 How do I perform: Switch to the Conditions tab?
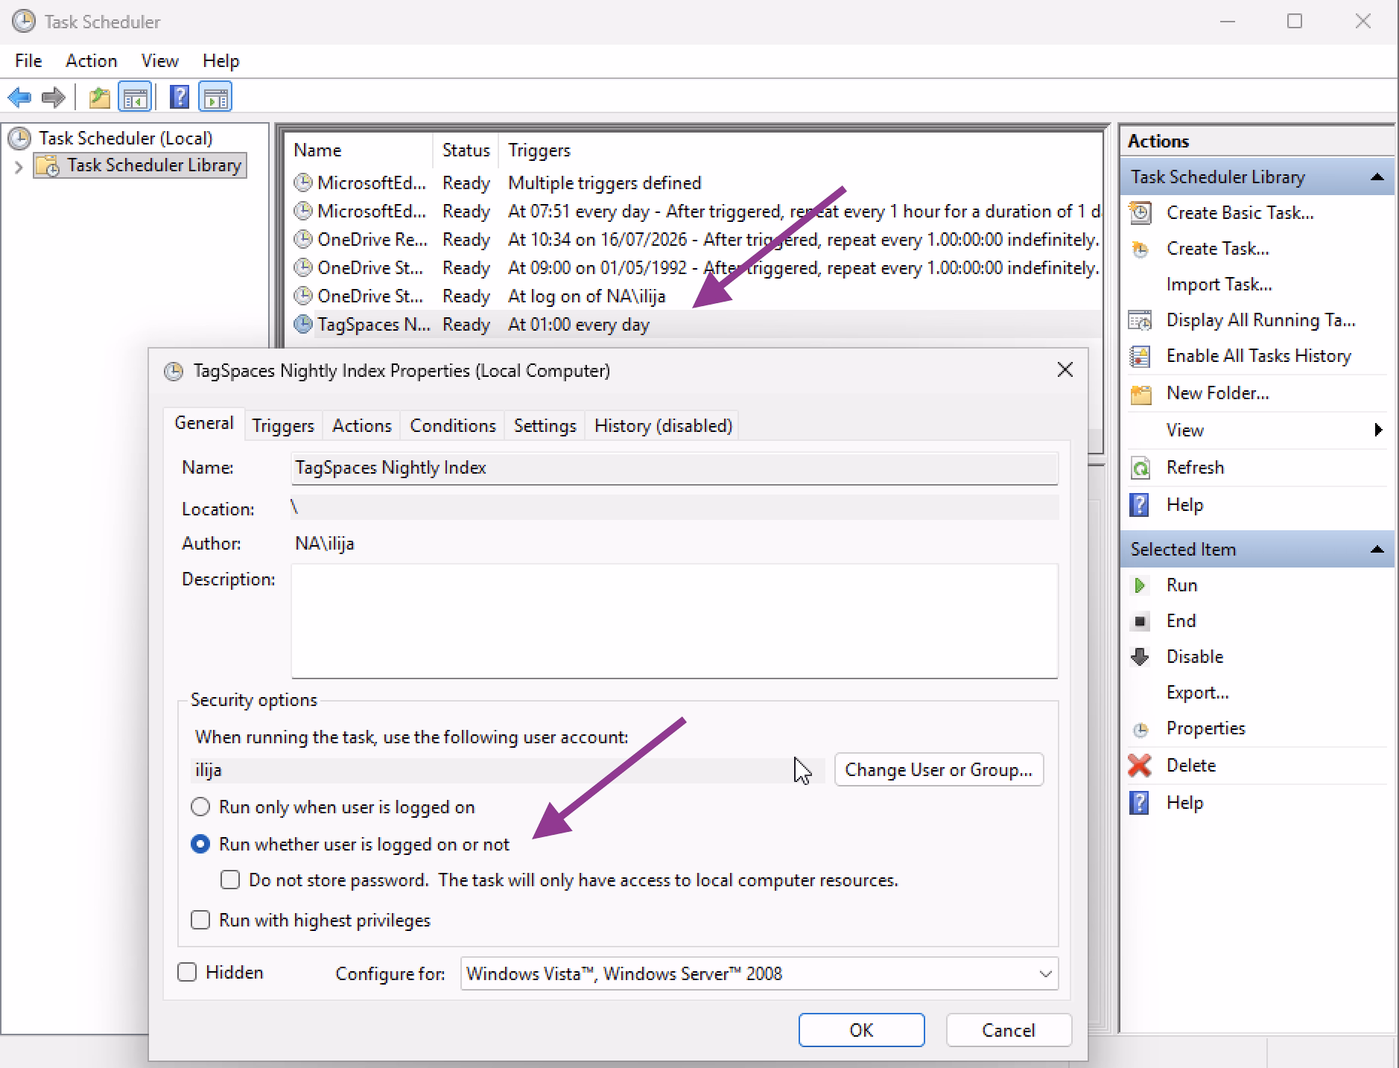[x=453, y=426]
